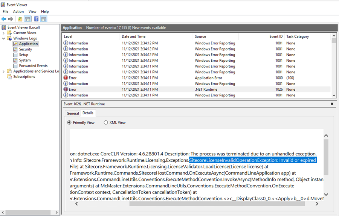
Task: Close the event preview pane
Action: (x=332, y=104)
